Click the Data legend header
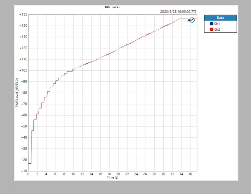 [220, 18]
